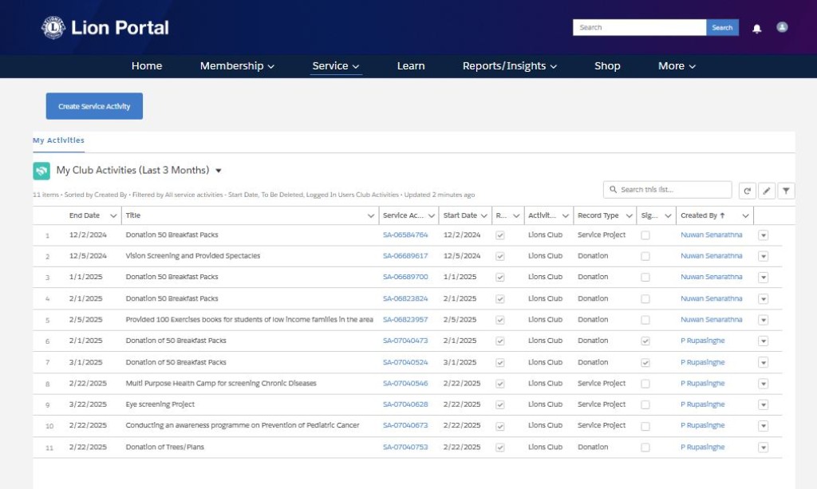This screenshot has width=817, height=489.
Task: Open the user profile avatar
Action: (x=782, y=27)
